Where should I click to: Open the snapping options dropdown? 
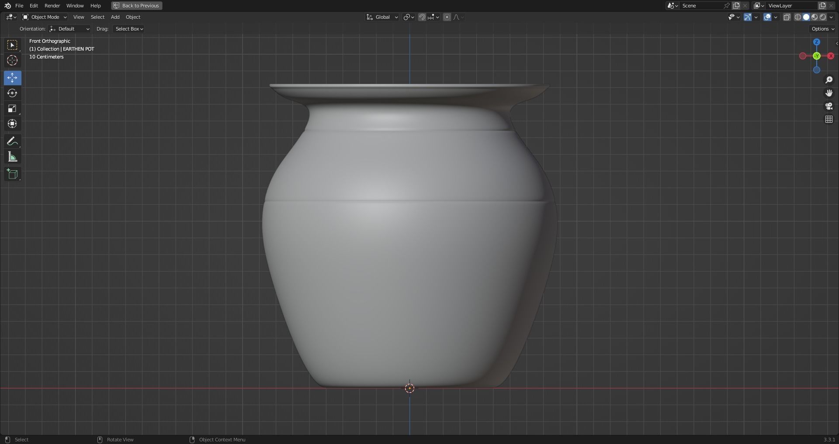click(x=433, y=17)
